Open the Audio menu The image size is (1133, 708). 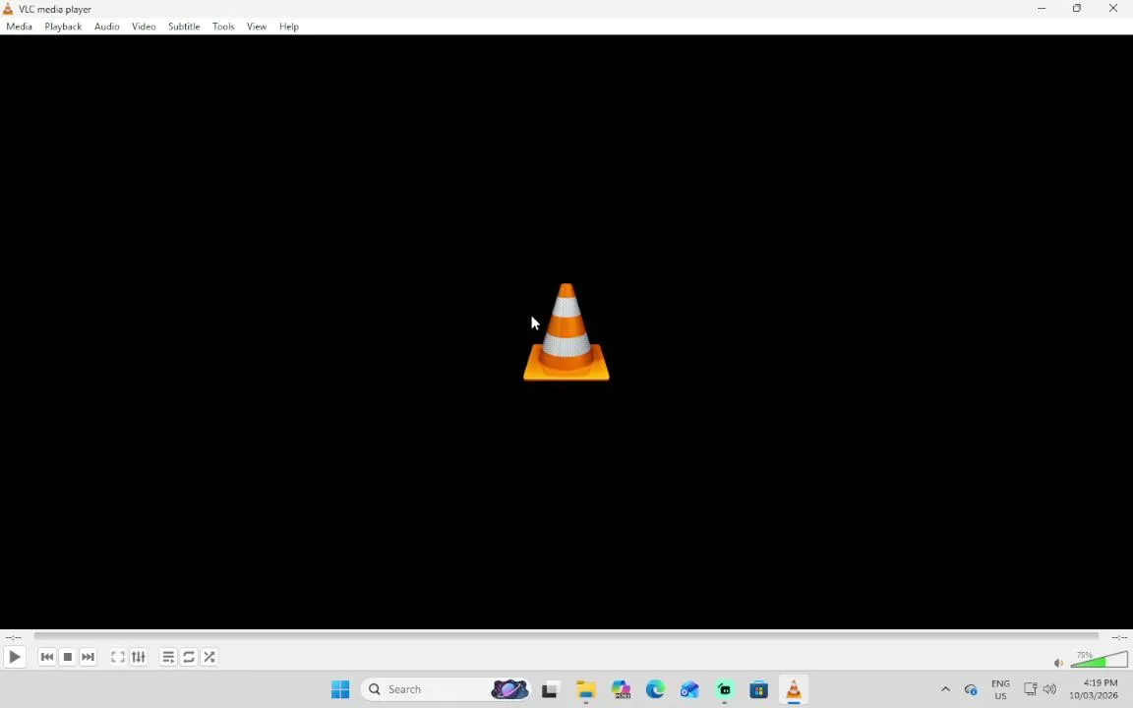pyautogui.click(x=106, y=26)
